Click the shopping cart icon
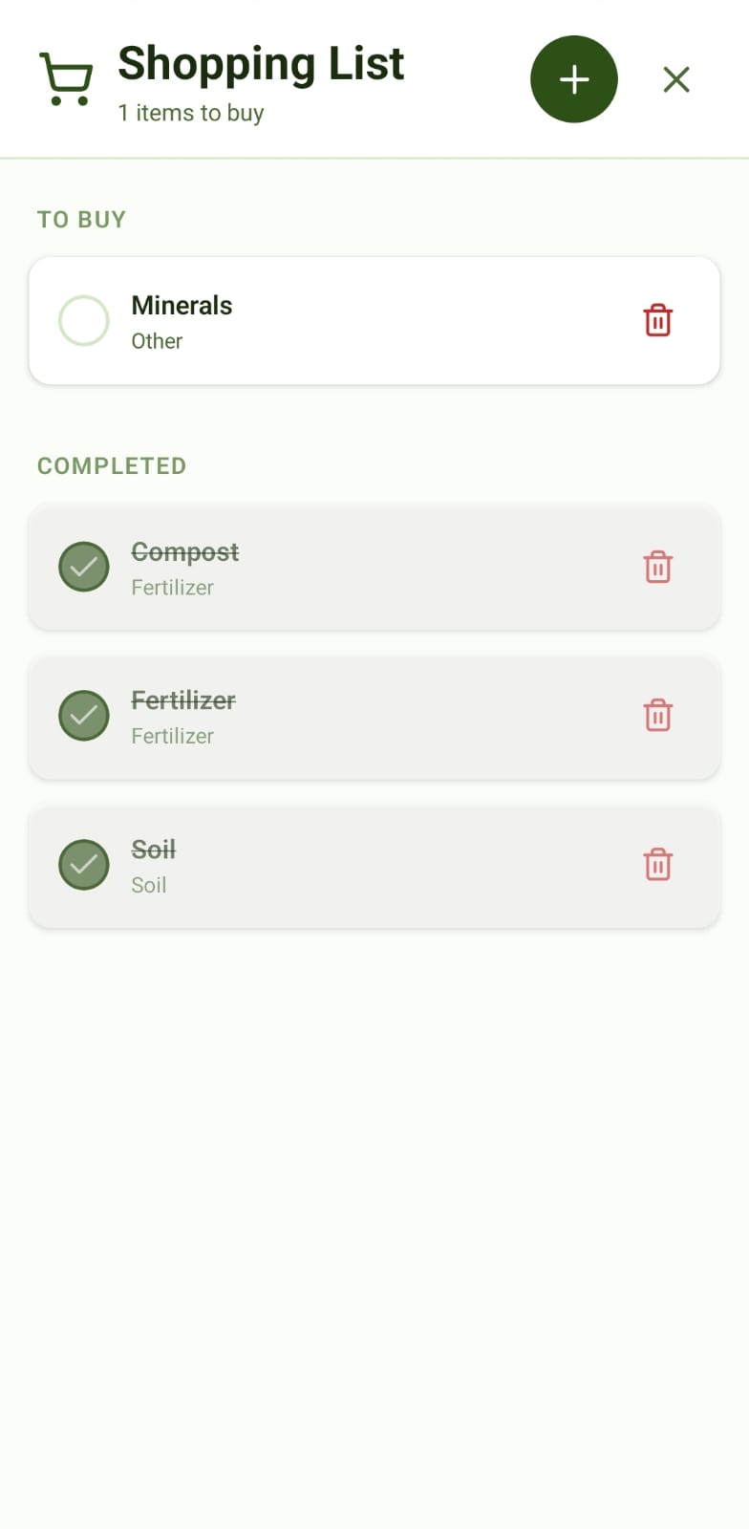The image size is (749, 1529). click(66, 78)
